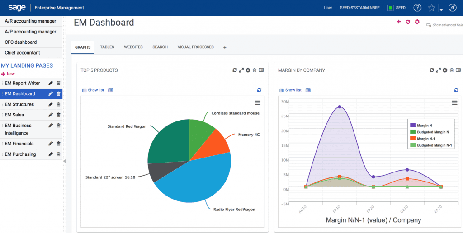Toggle Budgeted Margin N-1 legend series
The width and height of the screenshot is (463, 233).
[431, 145]
